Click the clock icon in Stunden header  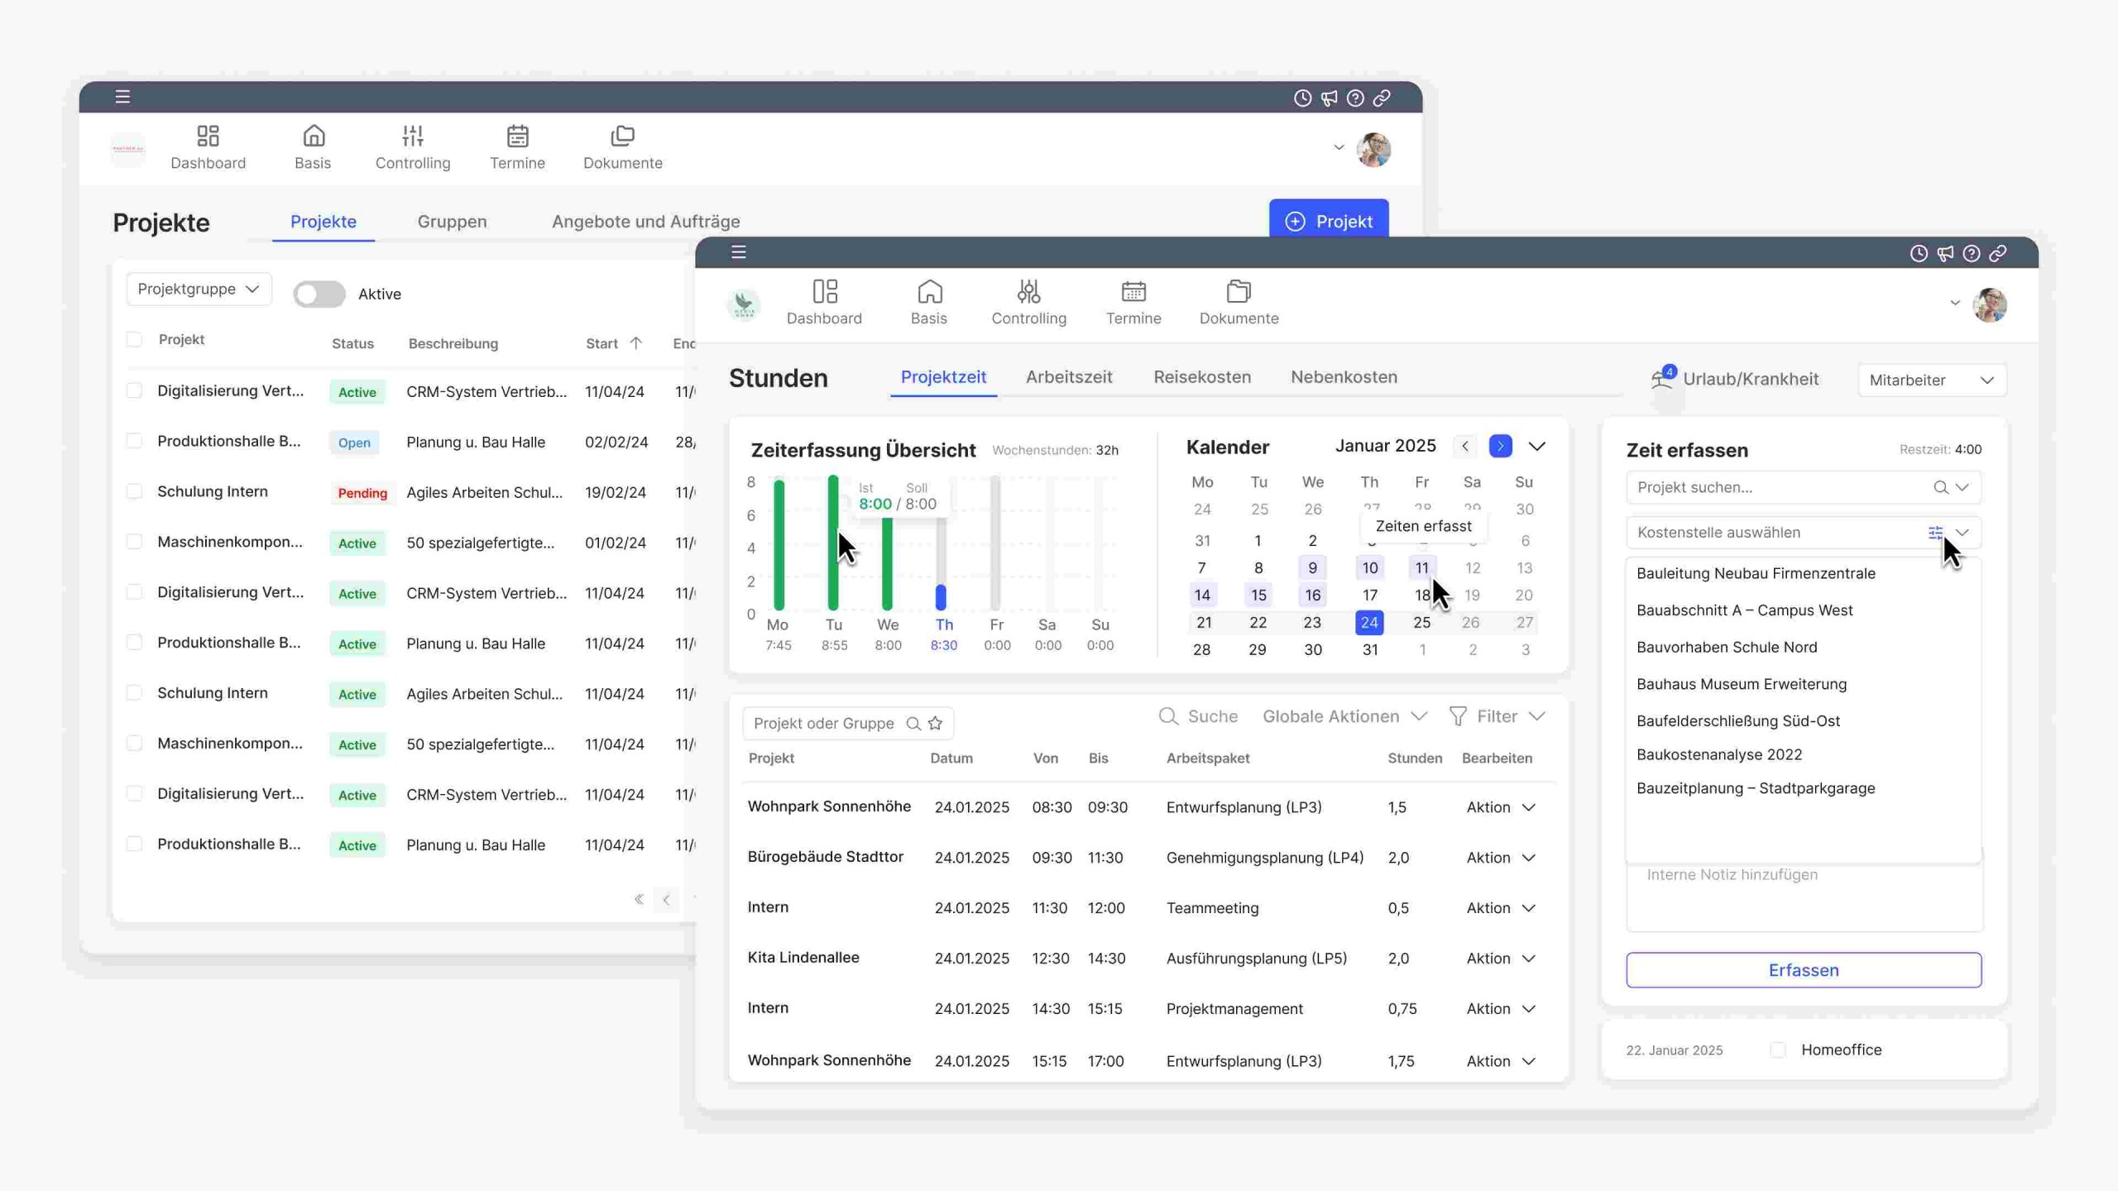point(1919,254)
